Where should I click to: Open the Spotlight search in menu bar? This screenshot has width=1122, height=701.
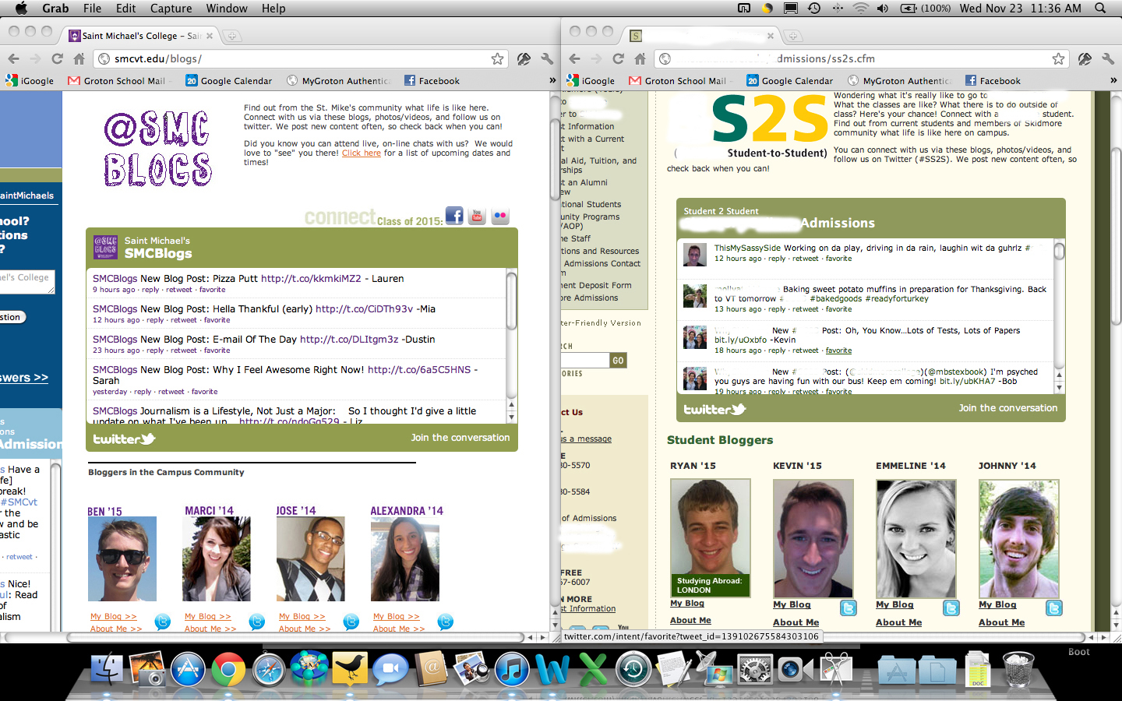pyautogui.click(x=1100, y=9)
